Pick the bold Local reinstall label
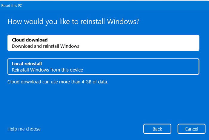Screen dimensions: 209x140 27,64
